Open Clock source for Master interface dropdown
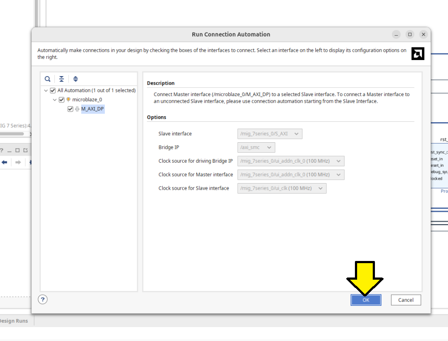Image resolution: width=448 pixels, height=341 pixels. [x=291, y=175]
